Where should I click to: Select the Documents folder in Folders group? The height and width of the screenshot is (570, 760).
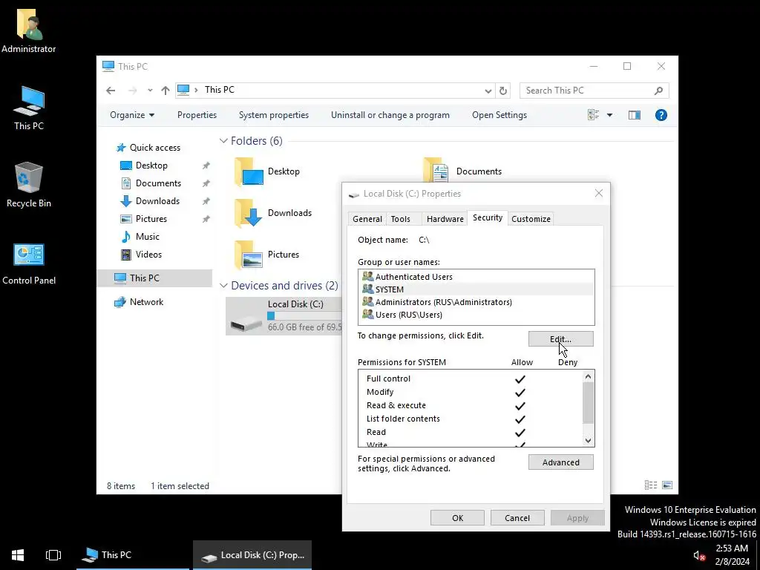(462, 171)
